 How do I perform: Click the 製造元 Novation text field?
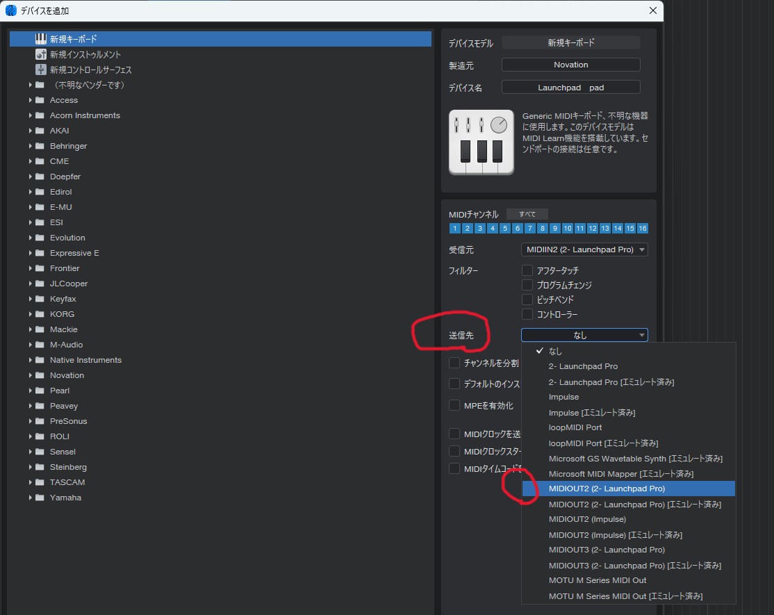point(570,65)
